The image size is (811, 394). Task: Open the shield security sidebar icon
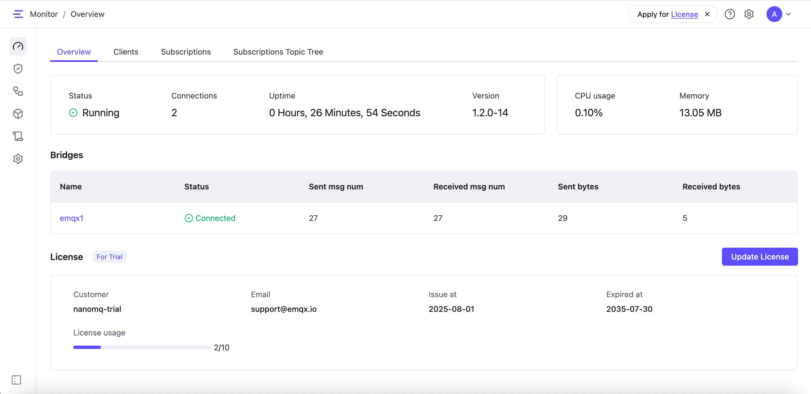(x=18, y=69)
